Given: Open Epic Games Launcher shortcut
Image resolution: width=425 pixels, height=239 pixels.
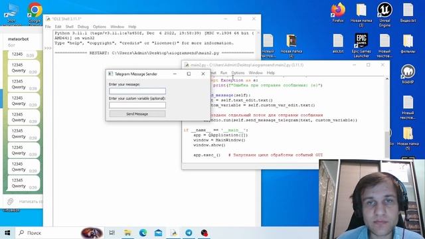Looking at the screenshot, I should click(361, 45).
